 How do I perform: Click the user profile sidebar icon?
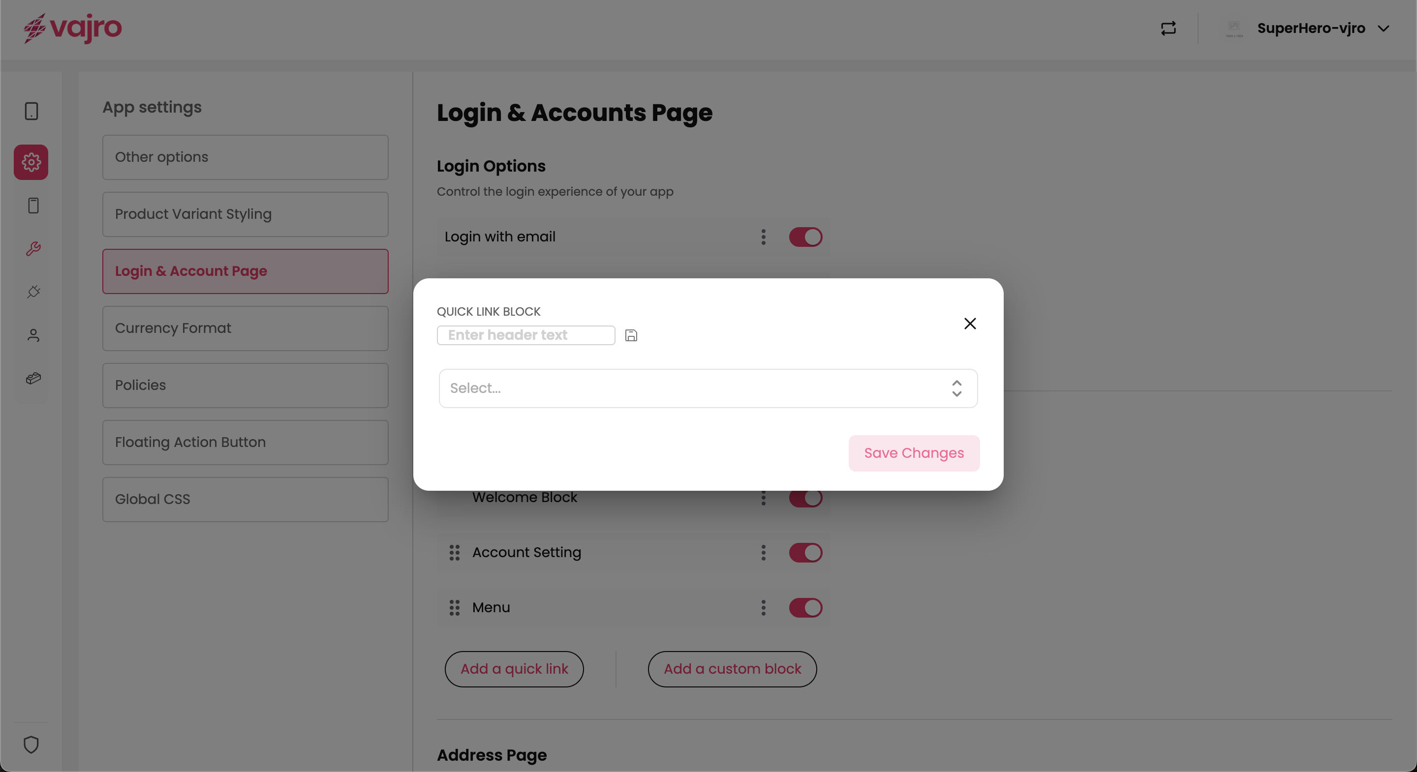(x=33, y=335)
